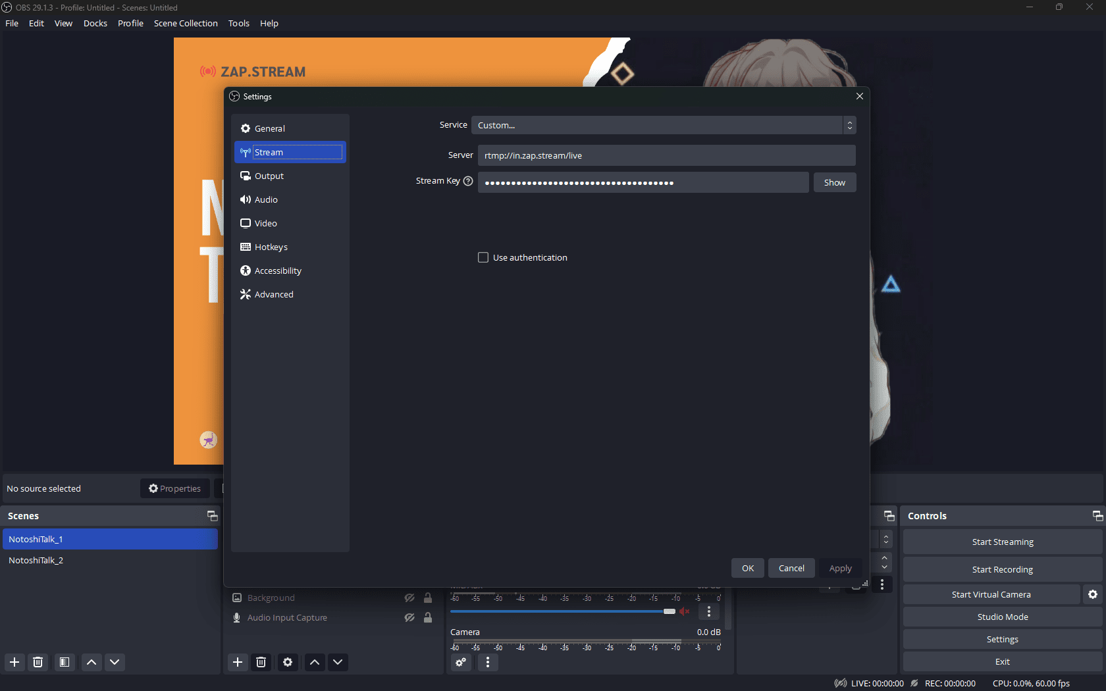Move source down in Sources toolbar
The height and width of the screenshot is (691, 1106).
(x=338, y=662)
